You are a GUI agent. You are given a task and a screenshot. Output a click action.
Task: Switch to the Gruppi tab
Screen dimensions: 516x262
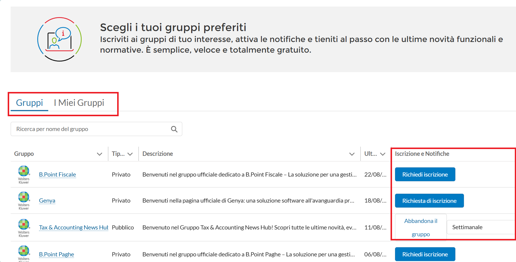[29, 103]
